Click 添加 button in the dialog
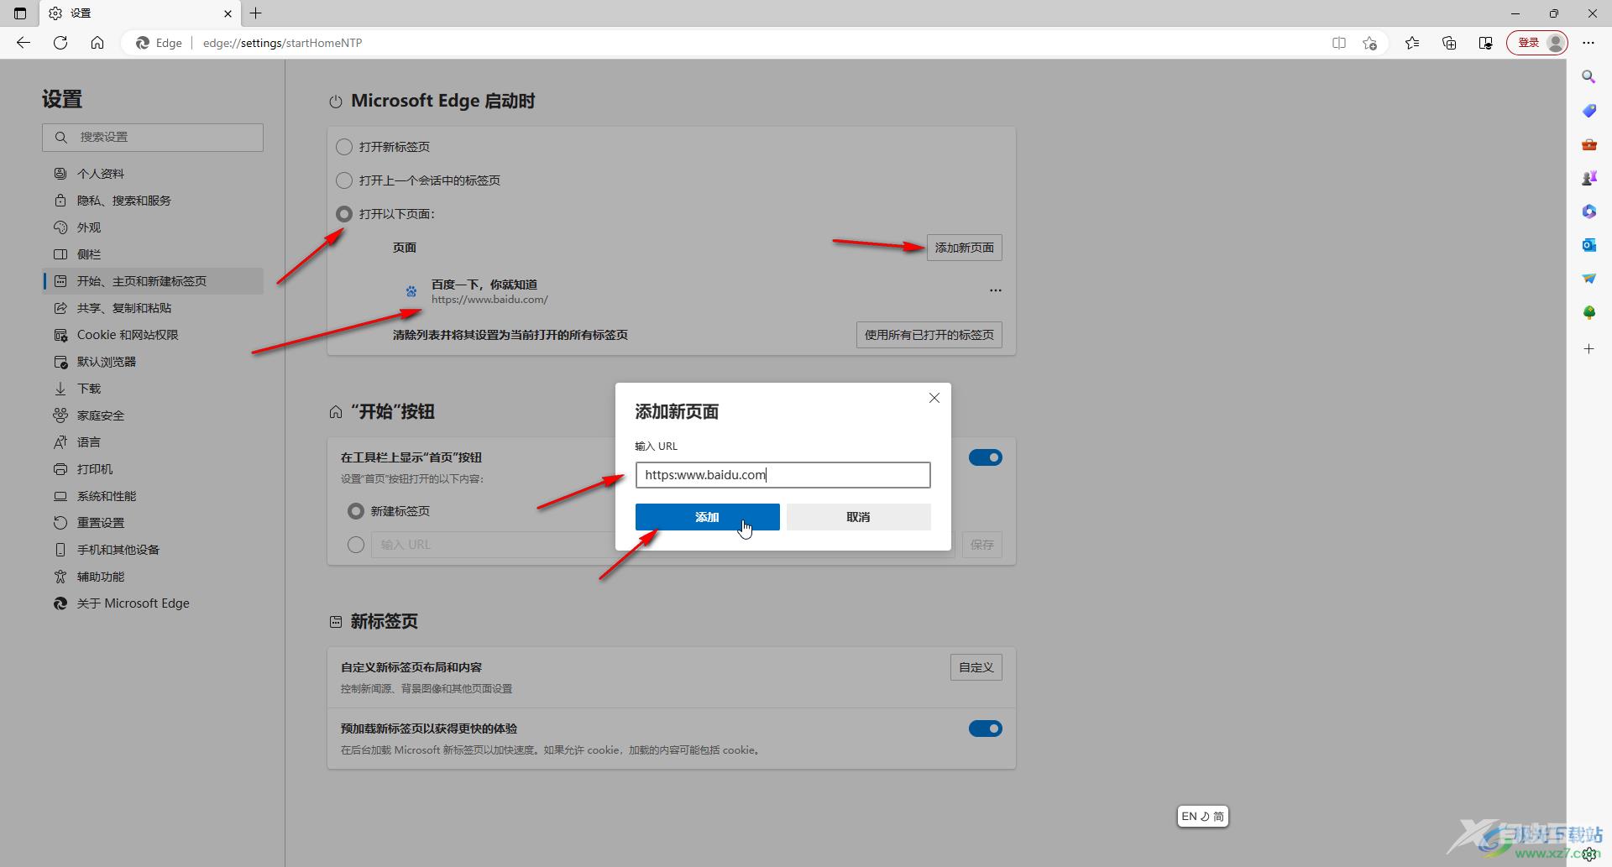 point(707,517)
